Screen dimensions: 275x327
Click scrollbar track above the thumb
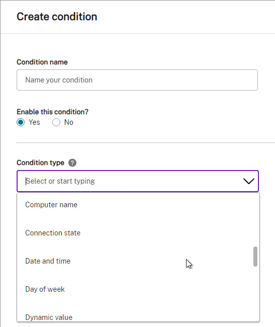255,220
